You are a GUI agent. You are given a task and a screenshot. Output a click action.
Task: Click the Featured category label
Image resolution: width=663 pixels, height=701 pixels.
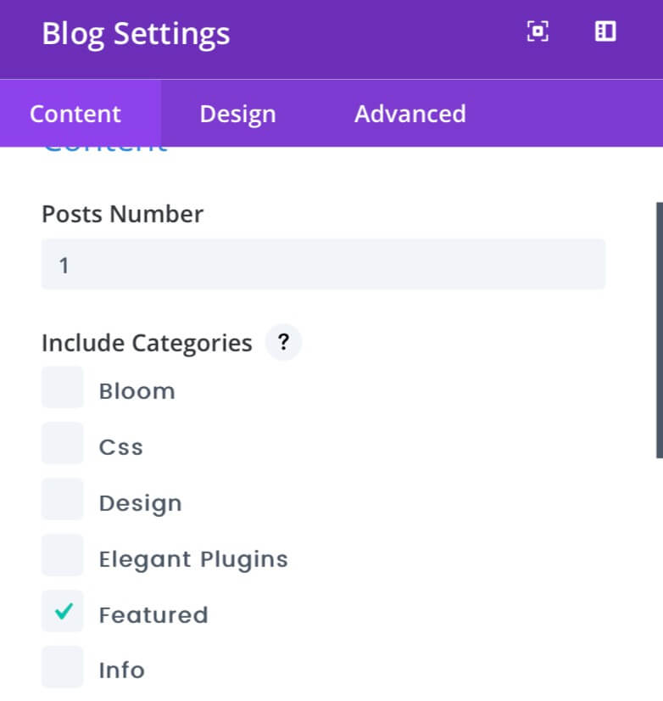tap(153, 614)
